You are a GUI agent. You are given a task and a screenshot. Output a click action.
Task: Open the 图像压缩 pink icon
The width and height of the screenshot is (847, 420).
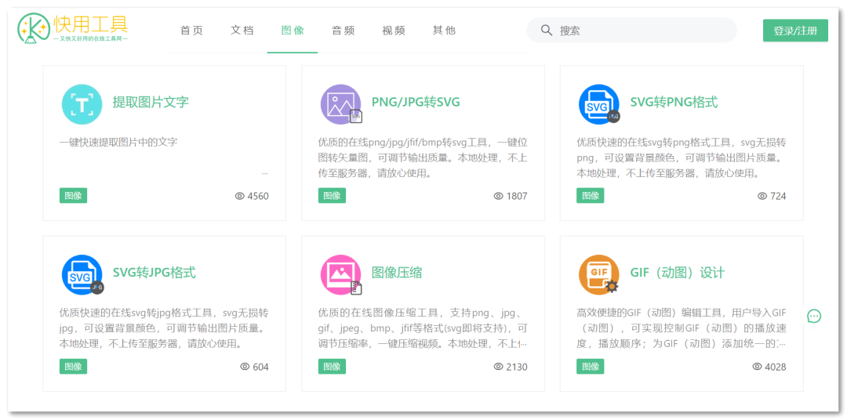point(340,274)
